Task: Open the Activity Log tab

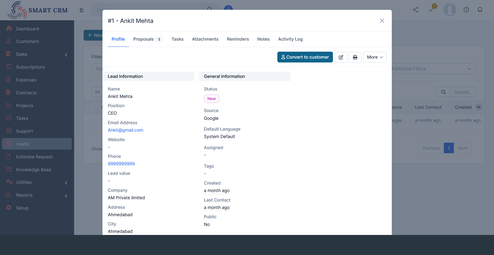Action: 290,39
